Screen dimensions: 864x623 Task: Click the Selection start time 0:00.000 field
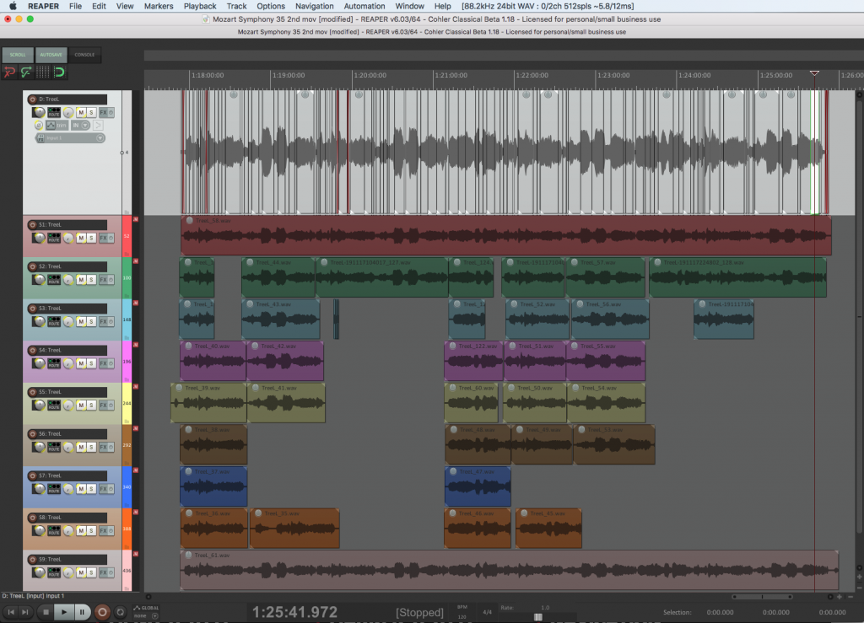pyautogui.click(x=720, y=612)
